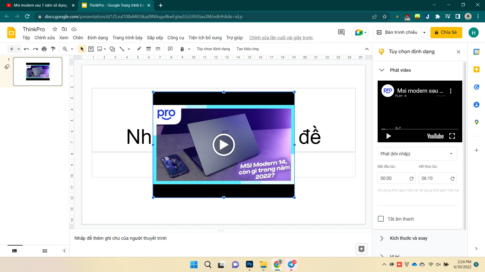
Task: Get add-ons with plus icon
Action: (476, 150)
